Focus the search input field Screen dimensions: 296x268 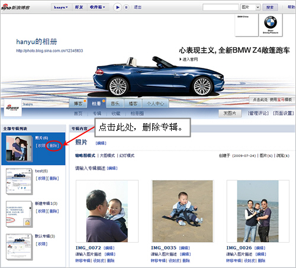point(221,7)
